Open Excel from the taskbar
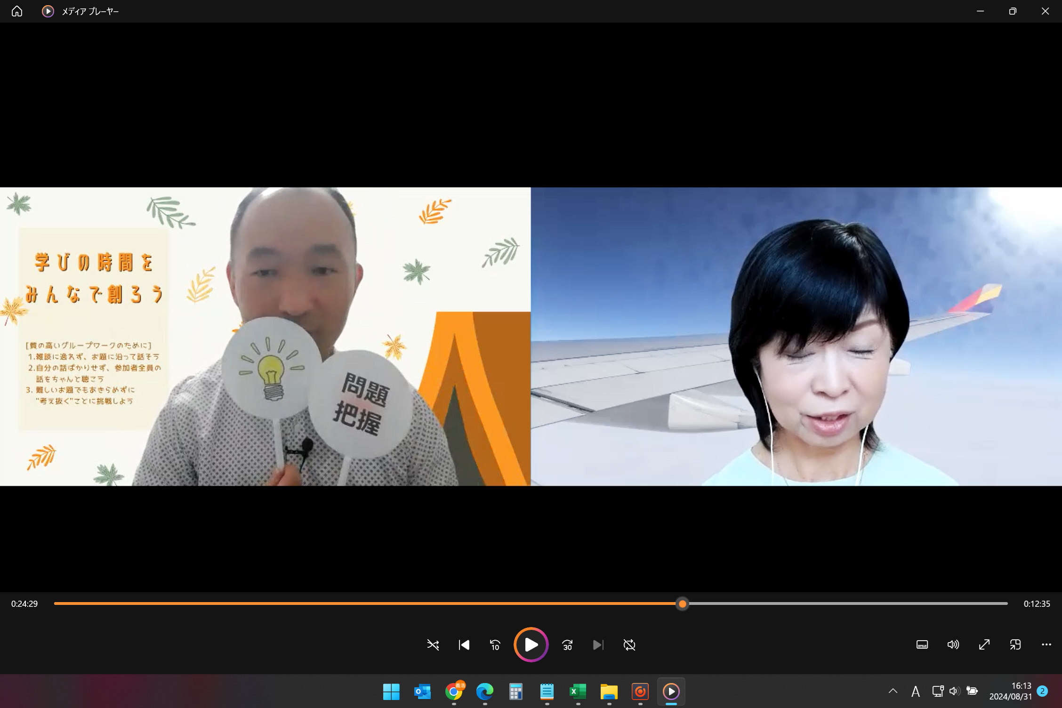Screen dimensions: 1062x708 pos(578,692)
